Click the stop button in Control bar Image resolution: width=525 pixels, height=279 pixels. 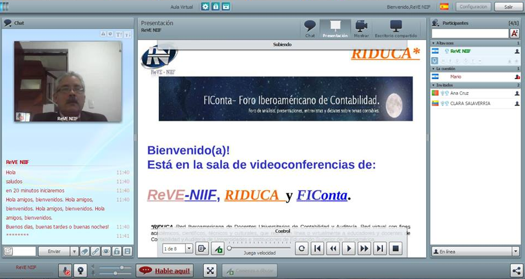(x=395, y=249)
